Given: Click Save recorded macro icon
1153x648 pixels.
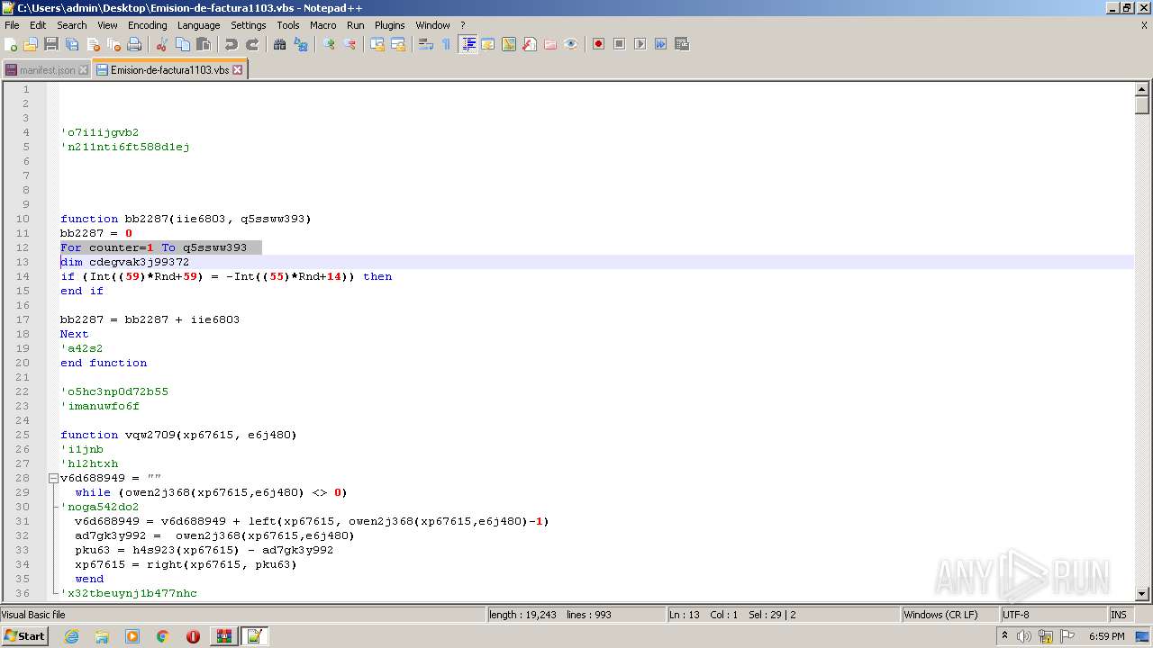Looking at the screenshot, I should [682, 44].
